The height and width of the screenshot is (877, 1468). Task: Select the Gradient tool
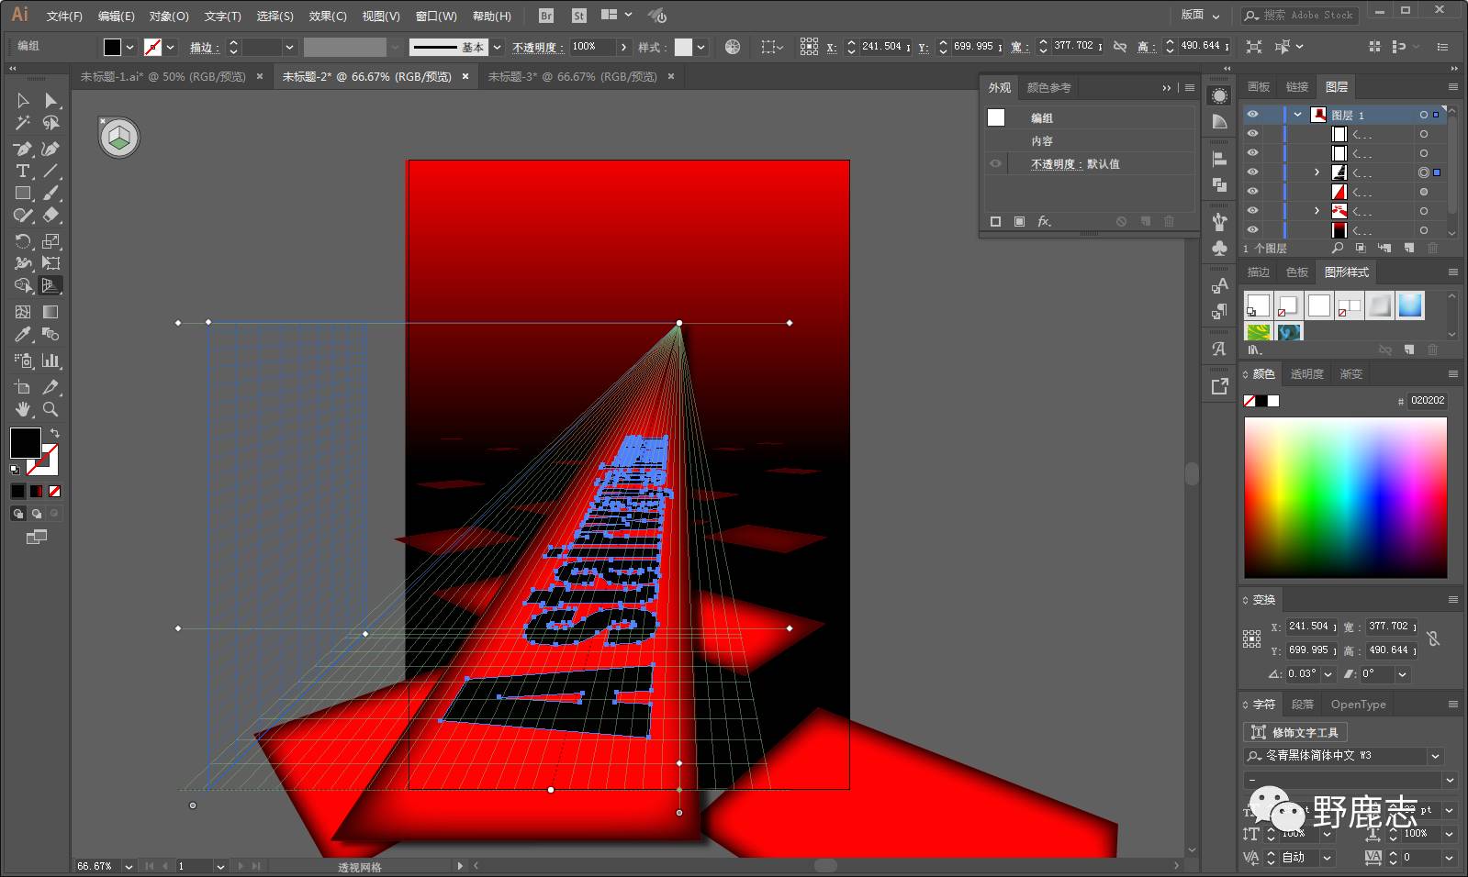(50, 312)
